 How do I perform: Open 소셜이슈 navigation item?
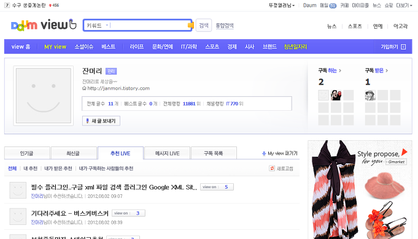[83, 47]
